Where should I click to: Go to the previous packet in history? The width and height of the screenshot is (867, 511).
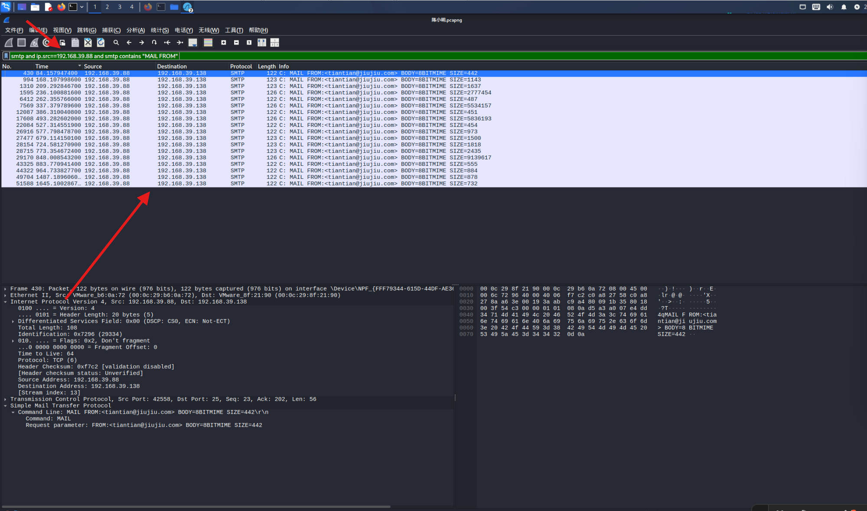point(129,42)
